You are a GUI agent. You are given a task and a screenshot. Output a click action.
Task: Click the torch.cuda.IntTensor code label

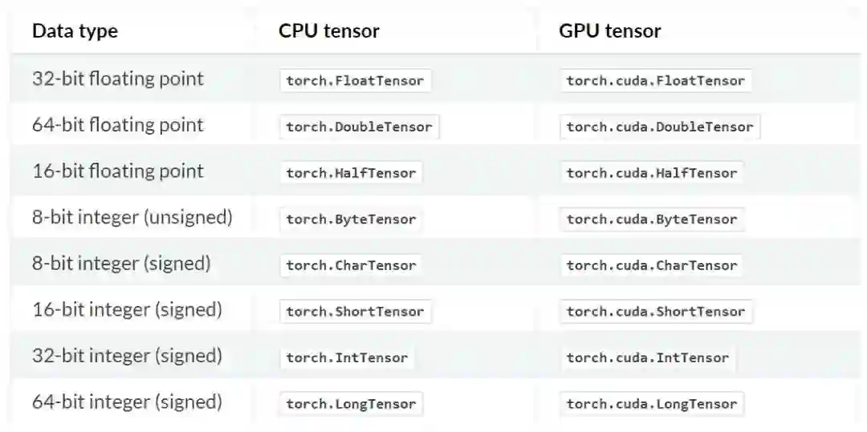[x=648, y=358]
